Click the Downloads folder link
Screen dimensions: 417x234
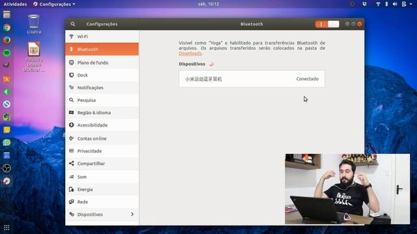tap(190, 53)
